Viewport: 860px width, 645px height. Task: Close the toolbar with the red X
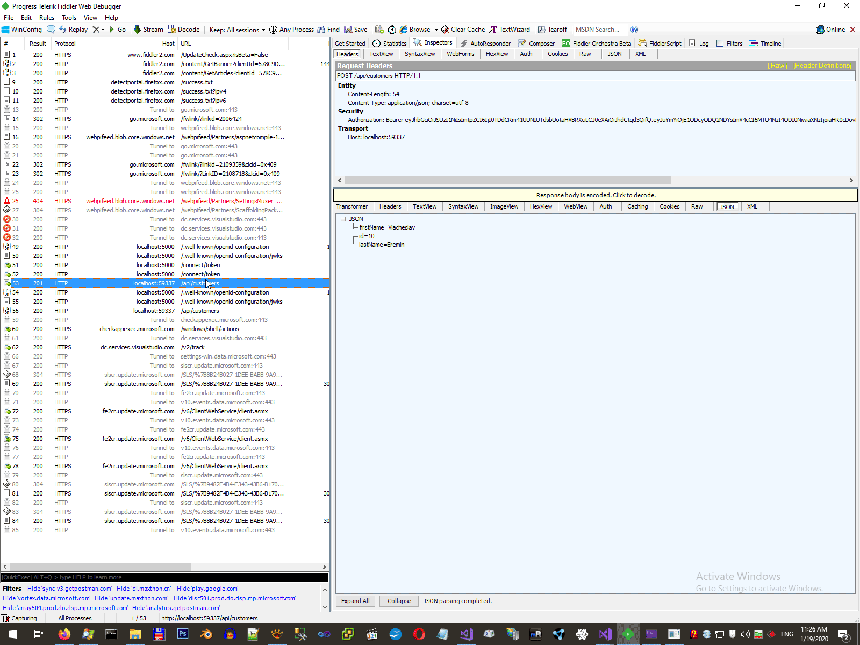852,30
